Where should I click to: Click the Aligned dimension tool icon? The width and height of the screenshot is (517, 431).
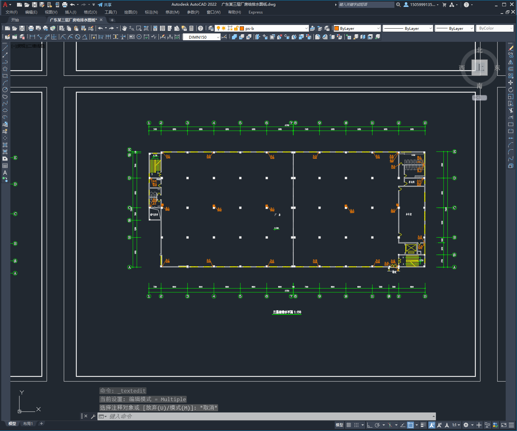coord(39,37)
